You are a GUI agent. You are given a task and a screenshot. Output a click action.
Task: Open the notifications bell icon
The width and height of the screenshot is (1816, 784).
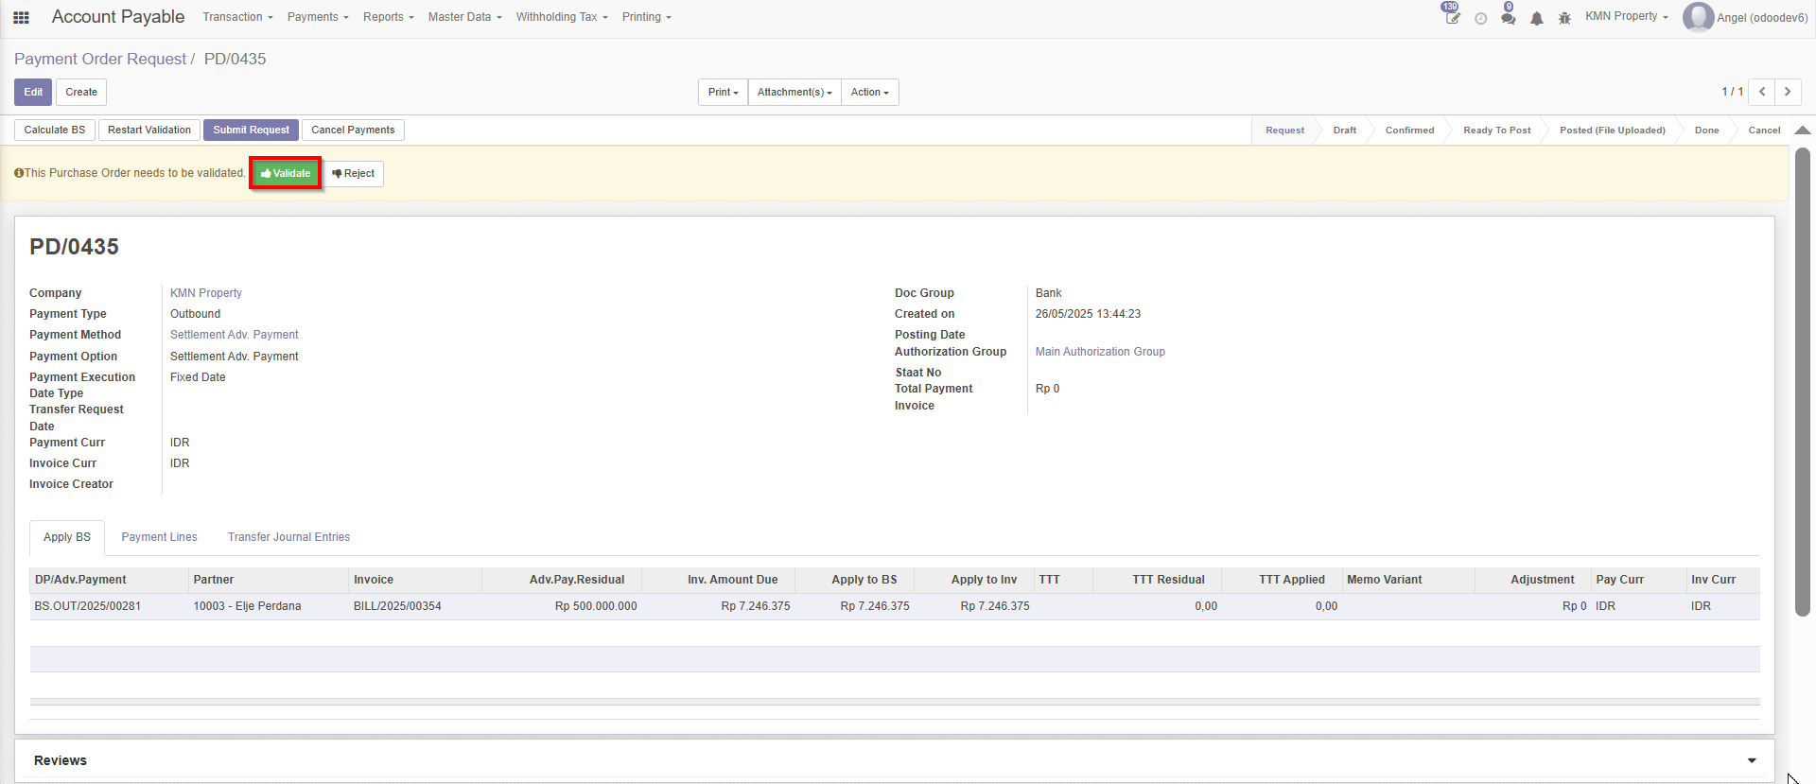[x=1537, y=18]
